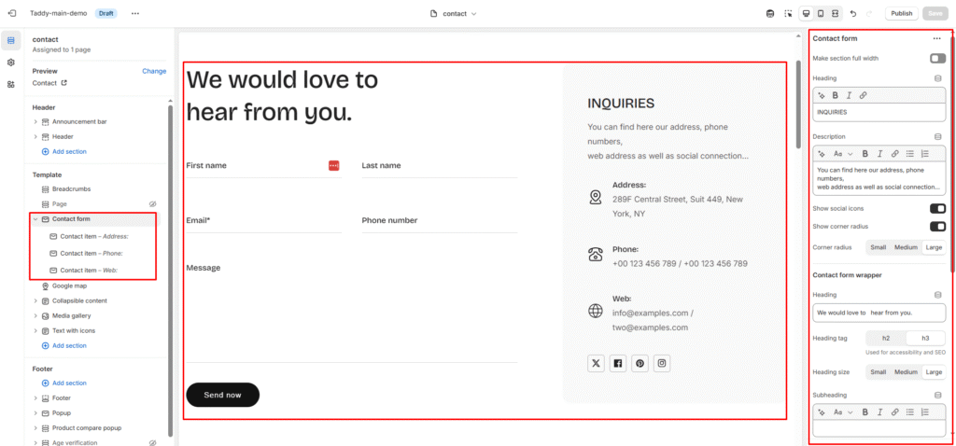Open theme settings gear in left rail
Screen dimensions: 956x446
[11, 63]
